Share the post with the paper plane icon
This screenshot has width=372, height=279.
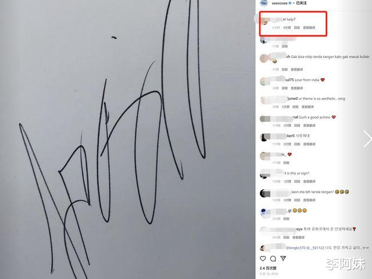[x=283, y=258]
